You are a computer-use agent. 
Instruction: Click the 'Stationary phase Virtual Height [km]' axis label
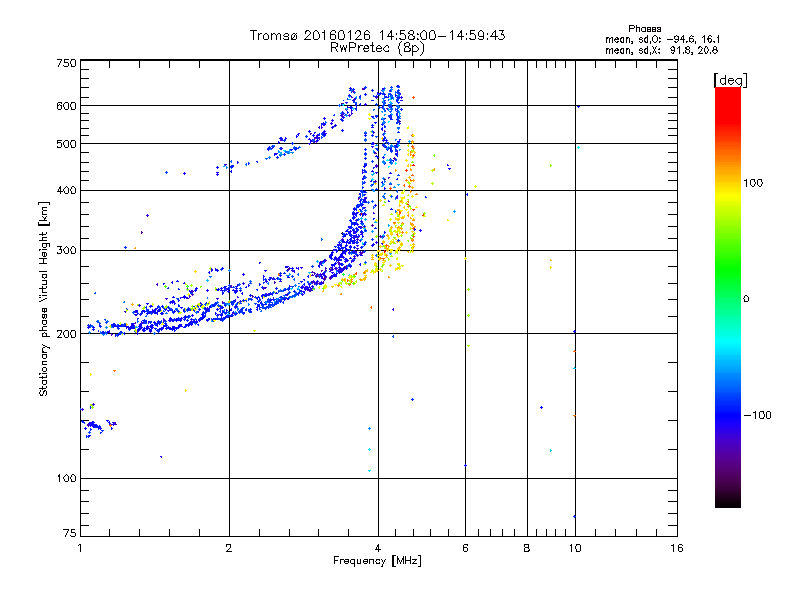coord(44,298)
